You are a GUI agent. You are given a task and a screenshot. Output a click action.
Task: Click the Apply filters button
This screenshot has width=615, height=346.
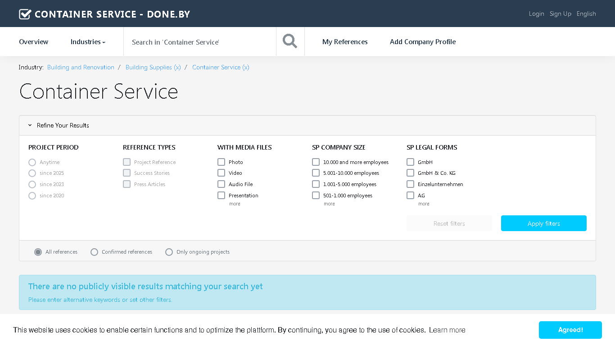coord(544,223)
